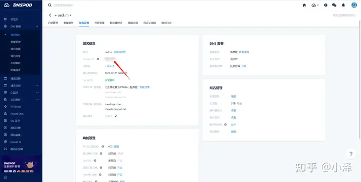This screenshot has width=361, height=182.
Task: Click the 转入 link for the registrar
Action: pyautogui.click(x=111, y=66)
